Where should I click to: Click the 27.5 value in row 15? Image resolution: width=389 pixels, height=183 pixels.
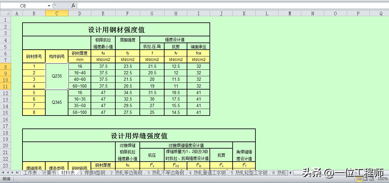[x=127, y=112]
